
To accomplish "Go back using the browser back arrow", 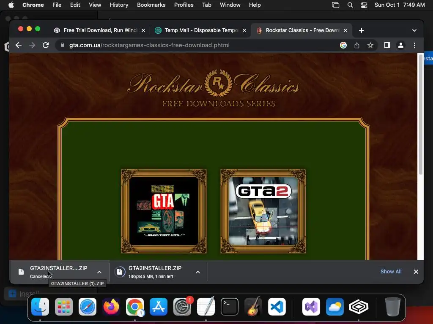I will (x=19, y=45).
